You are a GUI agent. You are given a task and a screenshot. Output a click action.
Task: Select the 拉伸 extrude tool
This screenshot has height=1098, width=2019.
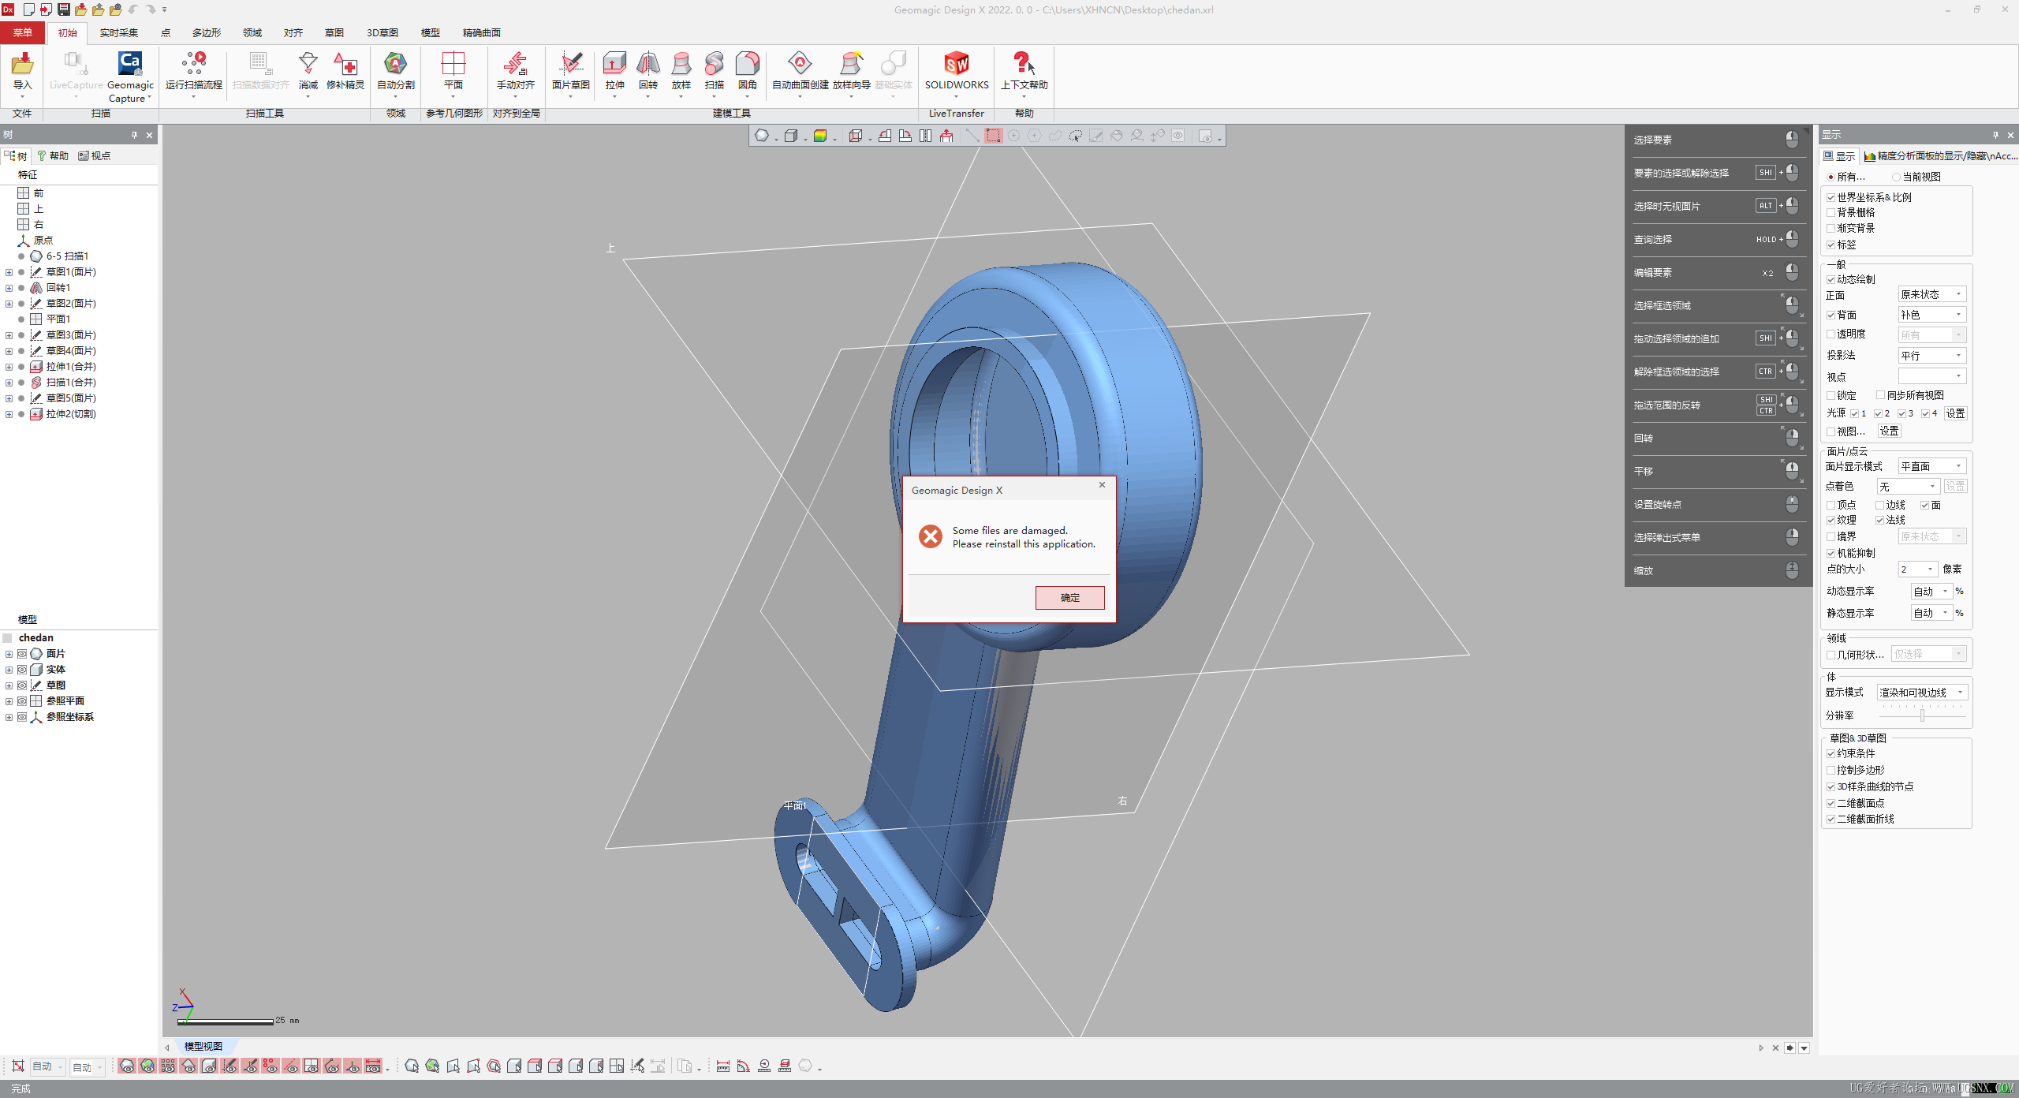[x=614, y=65]
